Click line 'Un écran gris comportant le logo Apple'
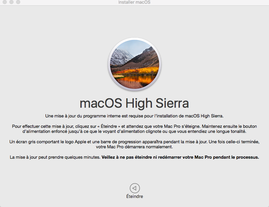The image size is (269, 207). (x=134, y=142)
